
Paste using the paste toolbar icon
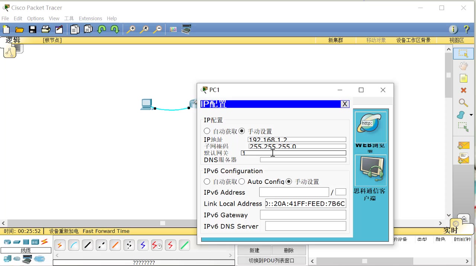point(88,29)
